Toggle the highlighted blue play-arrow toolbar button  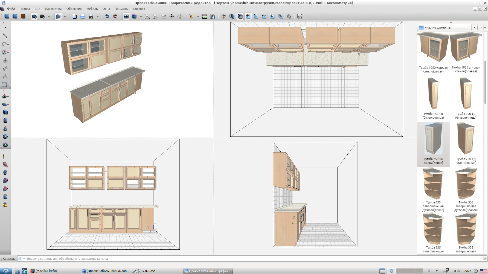pyautogui.click(x=58, y=16)
